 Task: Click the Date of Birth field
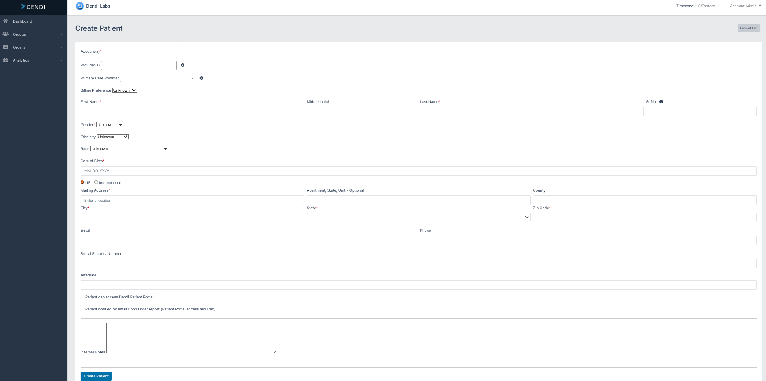pyautogui.click(x=418, y=171)
